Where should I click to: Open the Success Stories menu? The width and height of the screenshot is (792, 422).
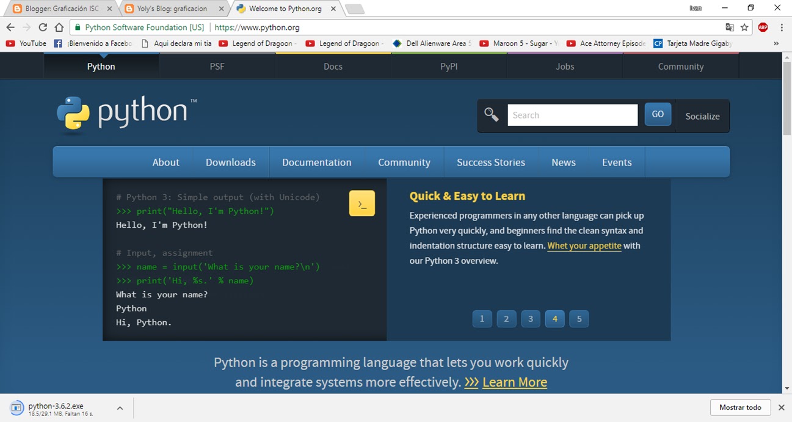click(x=491, y=162)
